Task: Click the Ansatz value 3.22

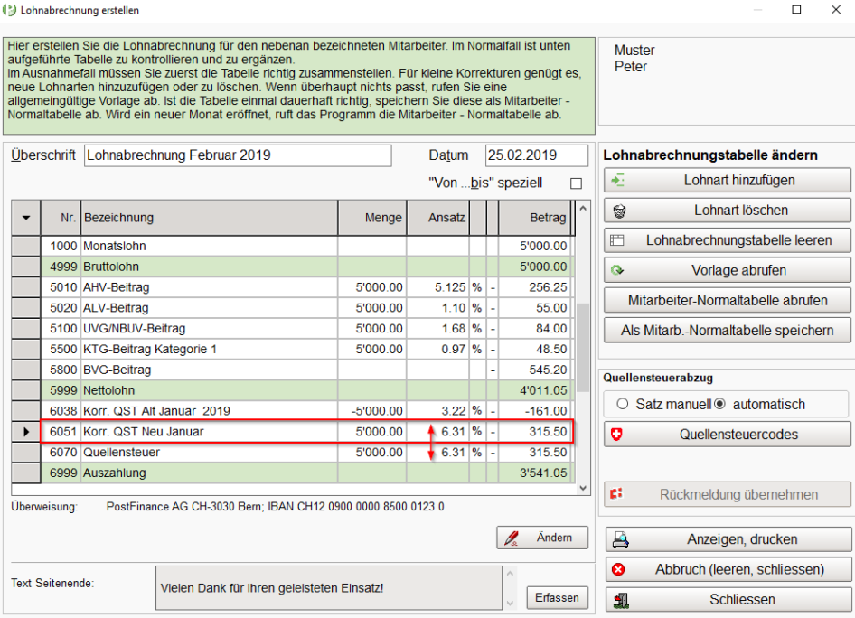Action: click(x=454, y=411)
